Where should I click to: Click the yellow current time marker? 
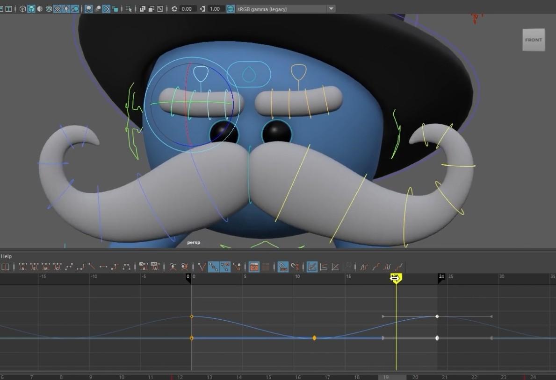(396, 278)
